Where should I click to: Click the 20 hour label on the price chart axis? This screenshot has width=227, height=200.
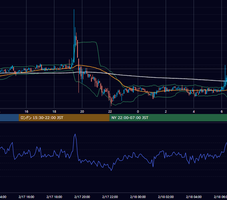tap(82, 112)
